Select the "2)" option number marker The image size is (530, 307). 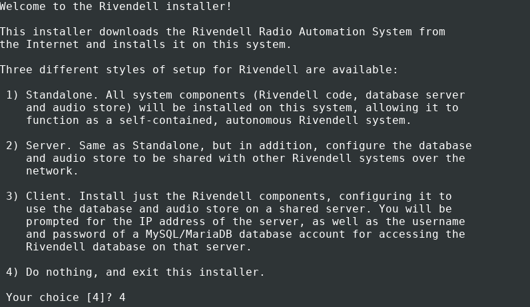click(13, 145)
